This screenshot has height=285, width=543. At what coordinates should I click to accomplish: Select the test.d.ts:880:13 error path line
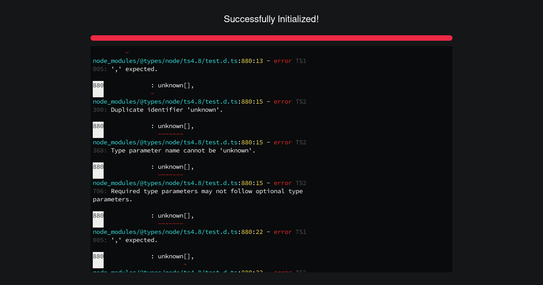(200, 61)
